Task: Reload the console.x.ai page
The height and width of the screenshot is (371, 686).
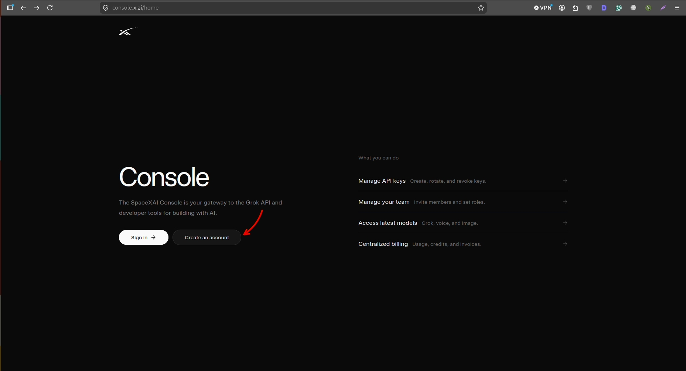Action: (x=50, y=8)
